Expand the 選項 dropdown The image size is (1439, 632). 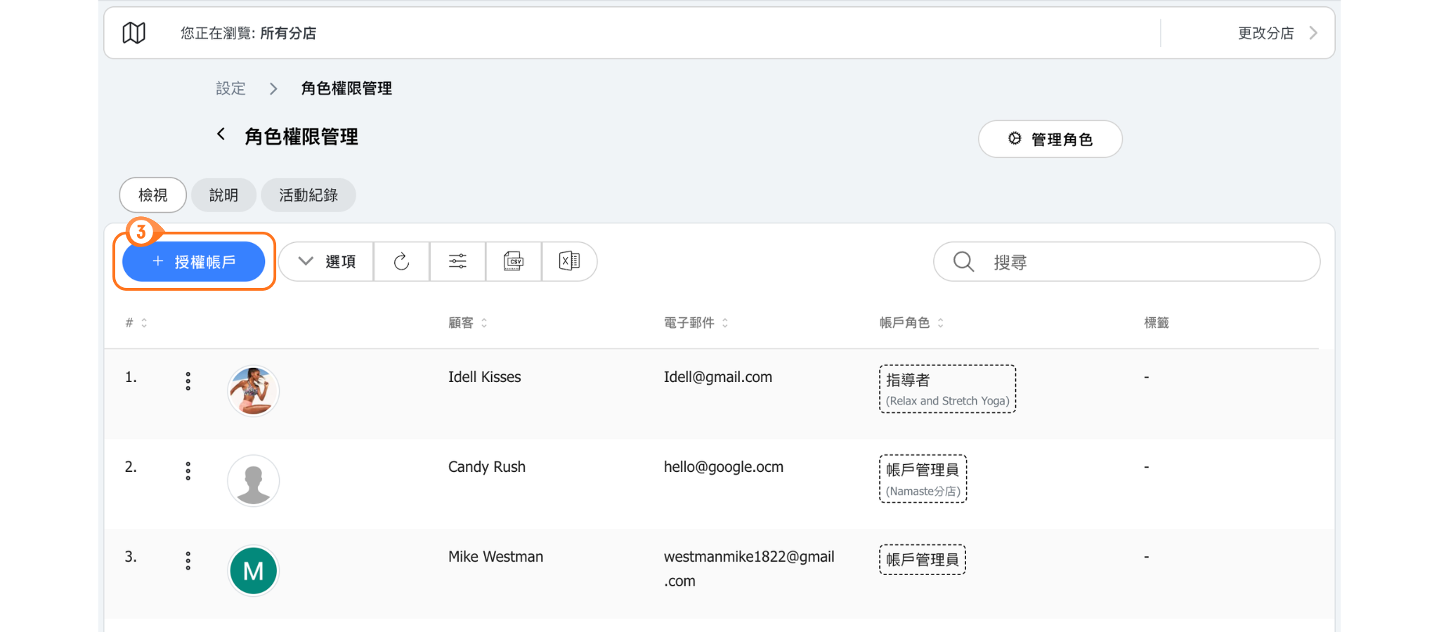[x=327, y=262]
